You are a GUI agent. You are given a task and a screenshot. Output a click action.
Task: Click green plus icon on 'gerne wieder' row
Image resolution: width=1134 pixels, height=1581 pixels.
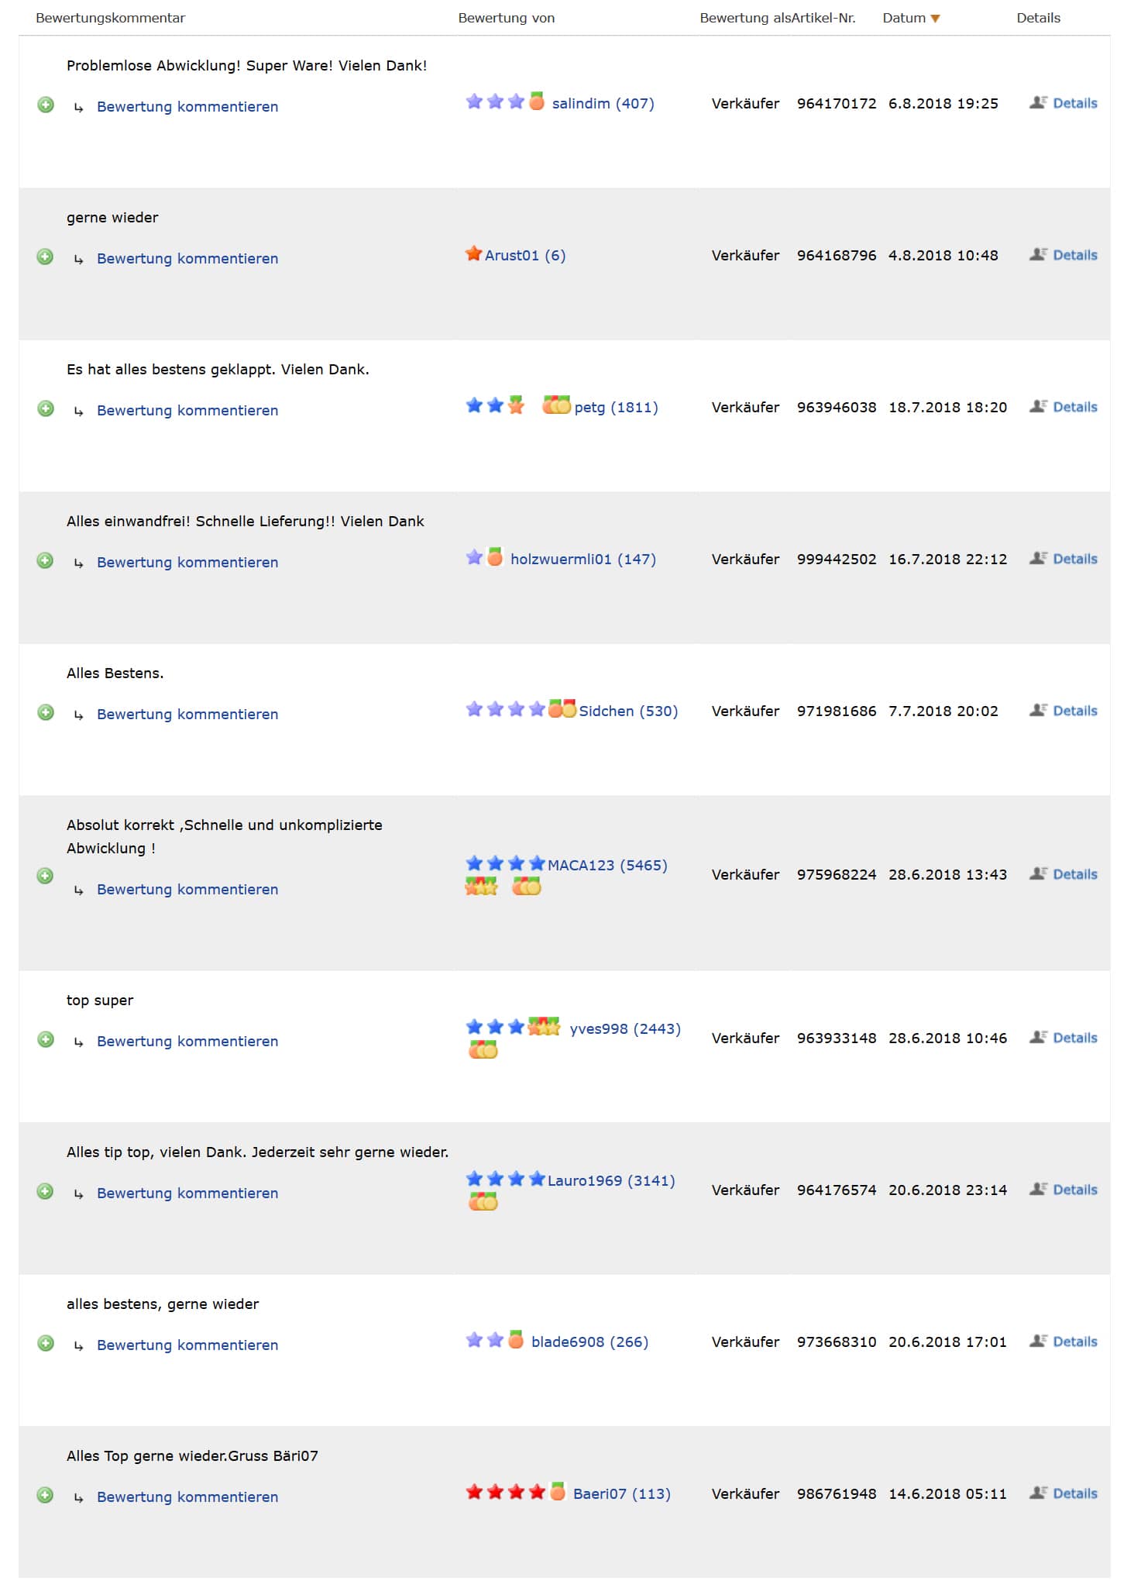pyautogui.click(x=46, y=257)
